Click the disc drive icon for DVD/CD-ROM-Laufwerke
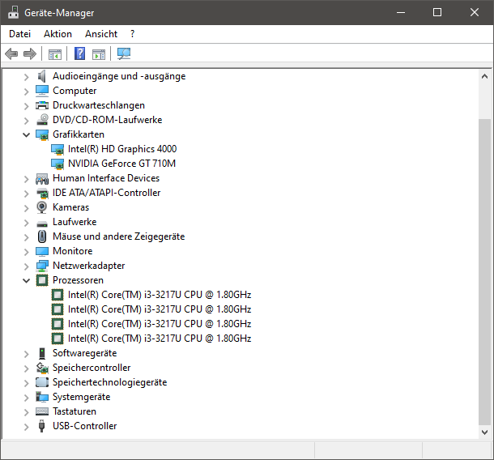The image size is (494, 460). tap(42, 120)
